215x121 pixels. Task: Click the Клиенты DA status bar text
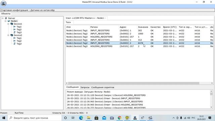click(x=60, y=113)
